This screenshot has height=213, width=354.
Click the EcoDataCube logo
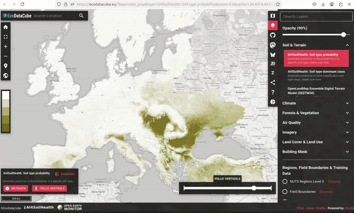[x=17, y=16]
